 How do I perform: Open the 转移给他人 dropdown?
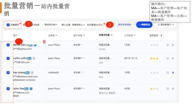(78, 25)
